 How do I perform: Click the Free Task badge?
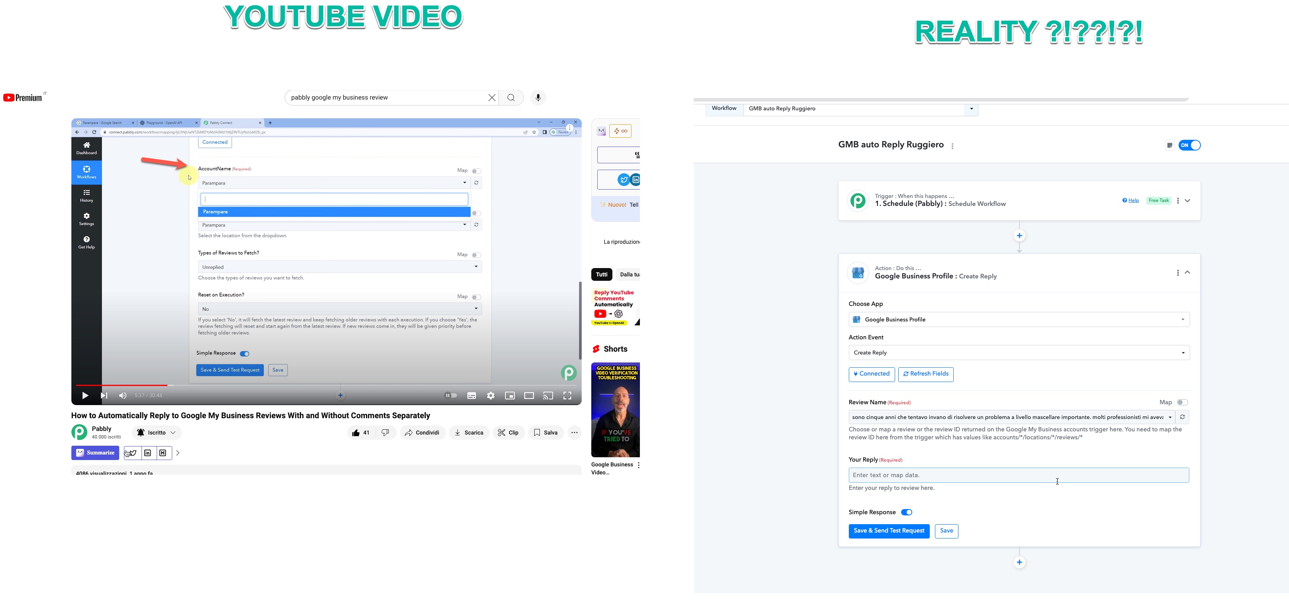pyautogui.click(x=1158, y=200)
